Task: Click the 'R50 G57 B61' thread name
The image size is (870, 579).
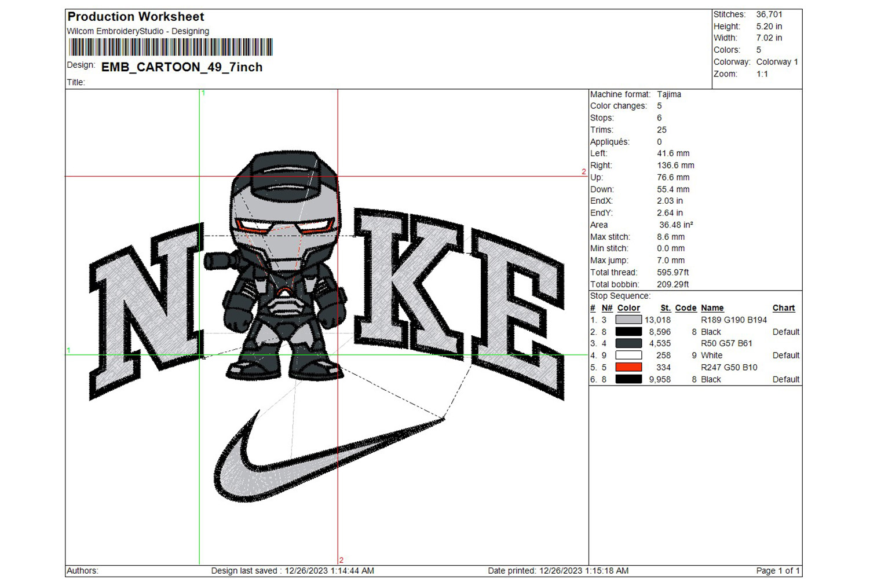Action: click(x=727, y=343)
